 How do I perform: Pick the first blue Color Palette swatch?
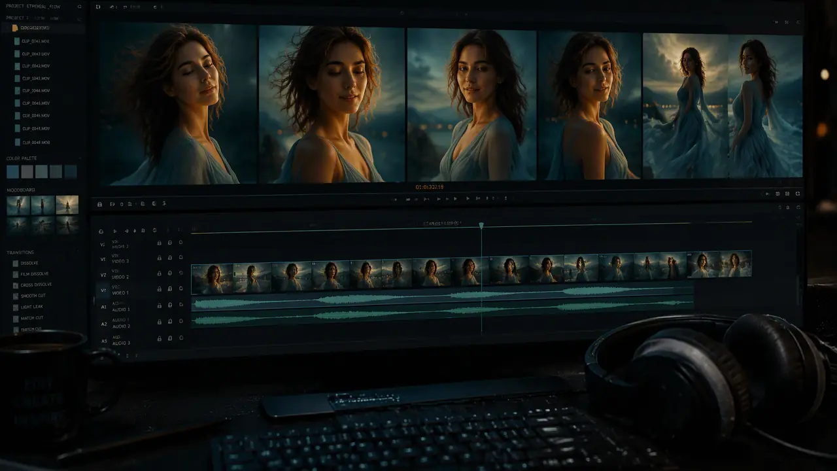pos(12,171)
